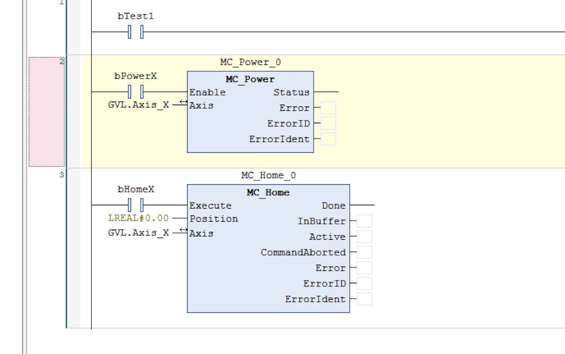This screenshot has width=565, height=354.
Task: Select the bTest1 contact in network 1
Action: click(136, 33)
